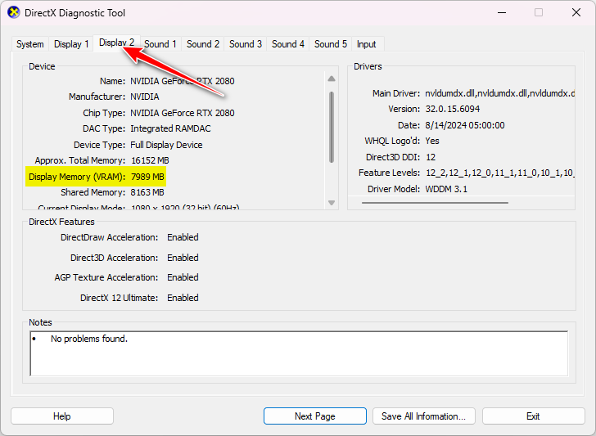Screen dimensions: 596x436
Task: Select the highlighted '7989 MB' VRAM value
Action: 147,177
